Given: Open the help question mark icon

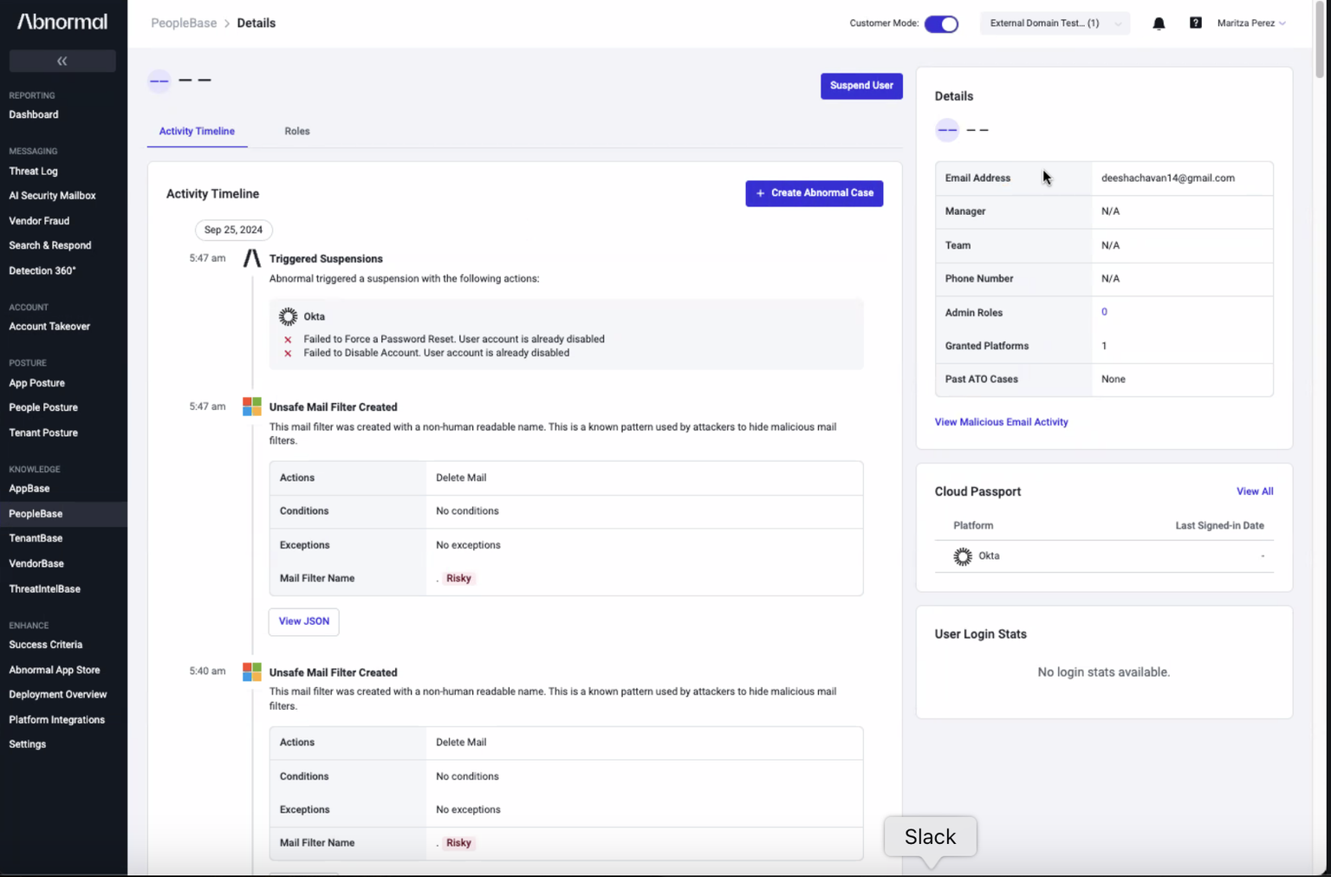Looking at the screenshot, I should pos(1195,23).
